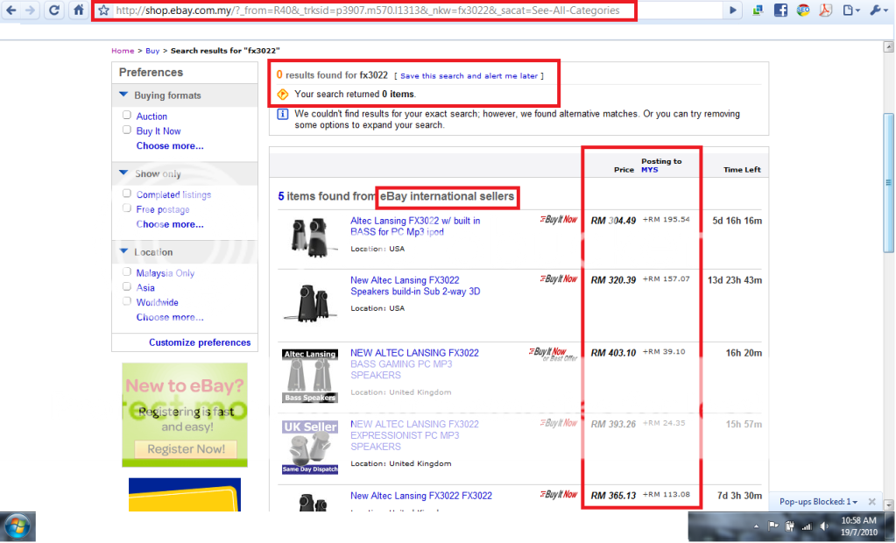Viewport: 896px width, 543px height.
Task: Go to the Buy breadcrumb
Action: click(152, 51)
